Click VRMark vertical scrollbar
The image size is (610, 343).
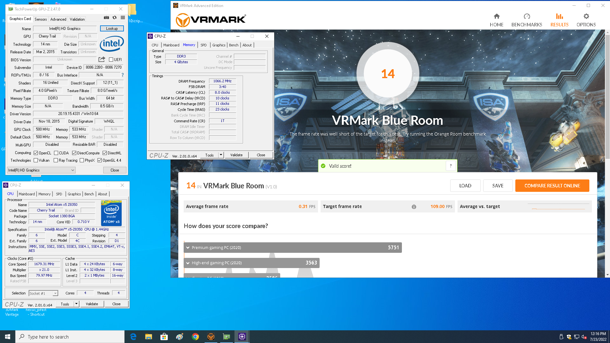(x=607, y=97)
